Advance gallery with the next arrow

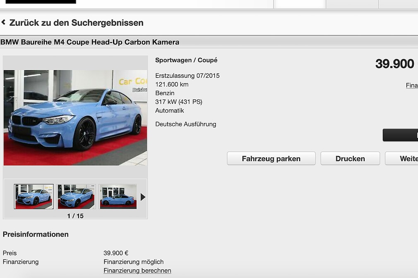(x=143, y=197)
